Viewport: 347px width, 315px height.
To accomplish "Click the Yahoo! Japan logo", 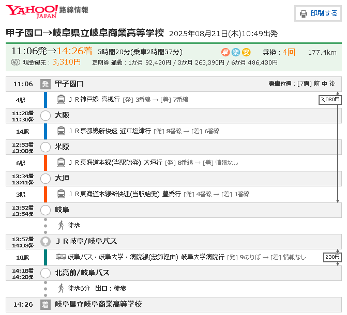I will tap(32, 11).
